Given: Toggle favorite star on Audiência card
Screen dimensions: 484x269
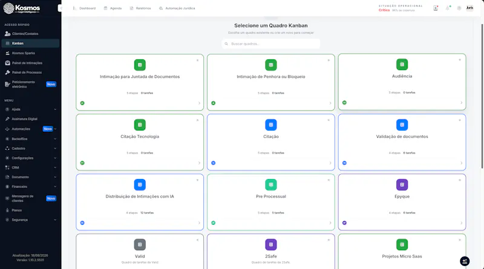Looking at the screenshot, I should tap(460, 60).
